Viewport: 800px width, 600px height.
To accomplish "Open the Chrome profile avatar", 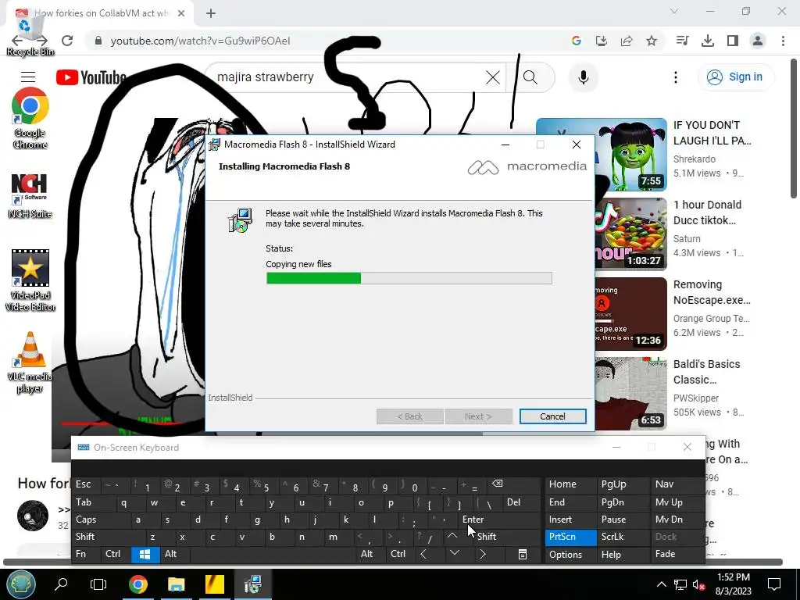I will [x=758, y=41].
